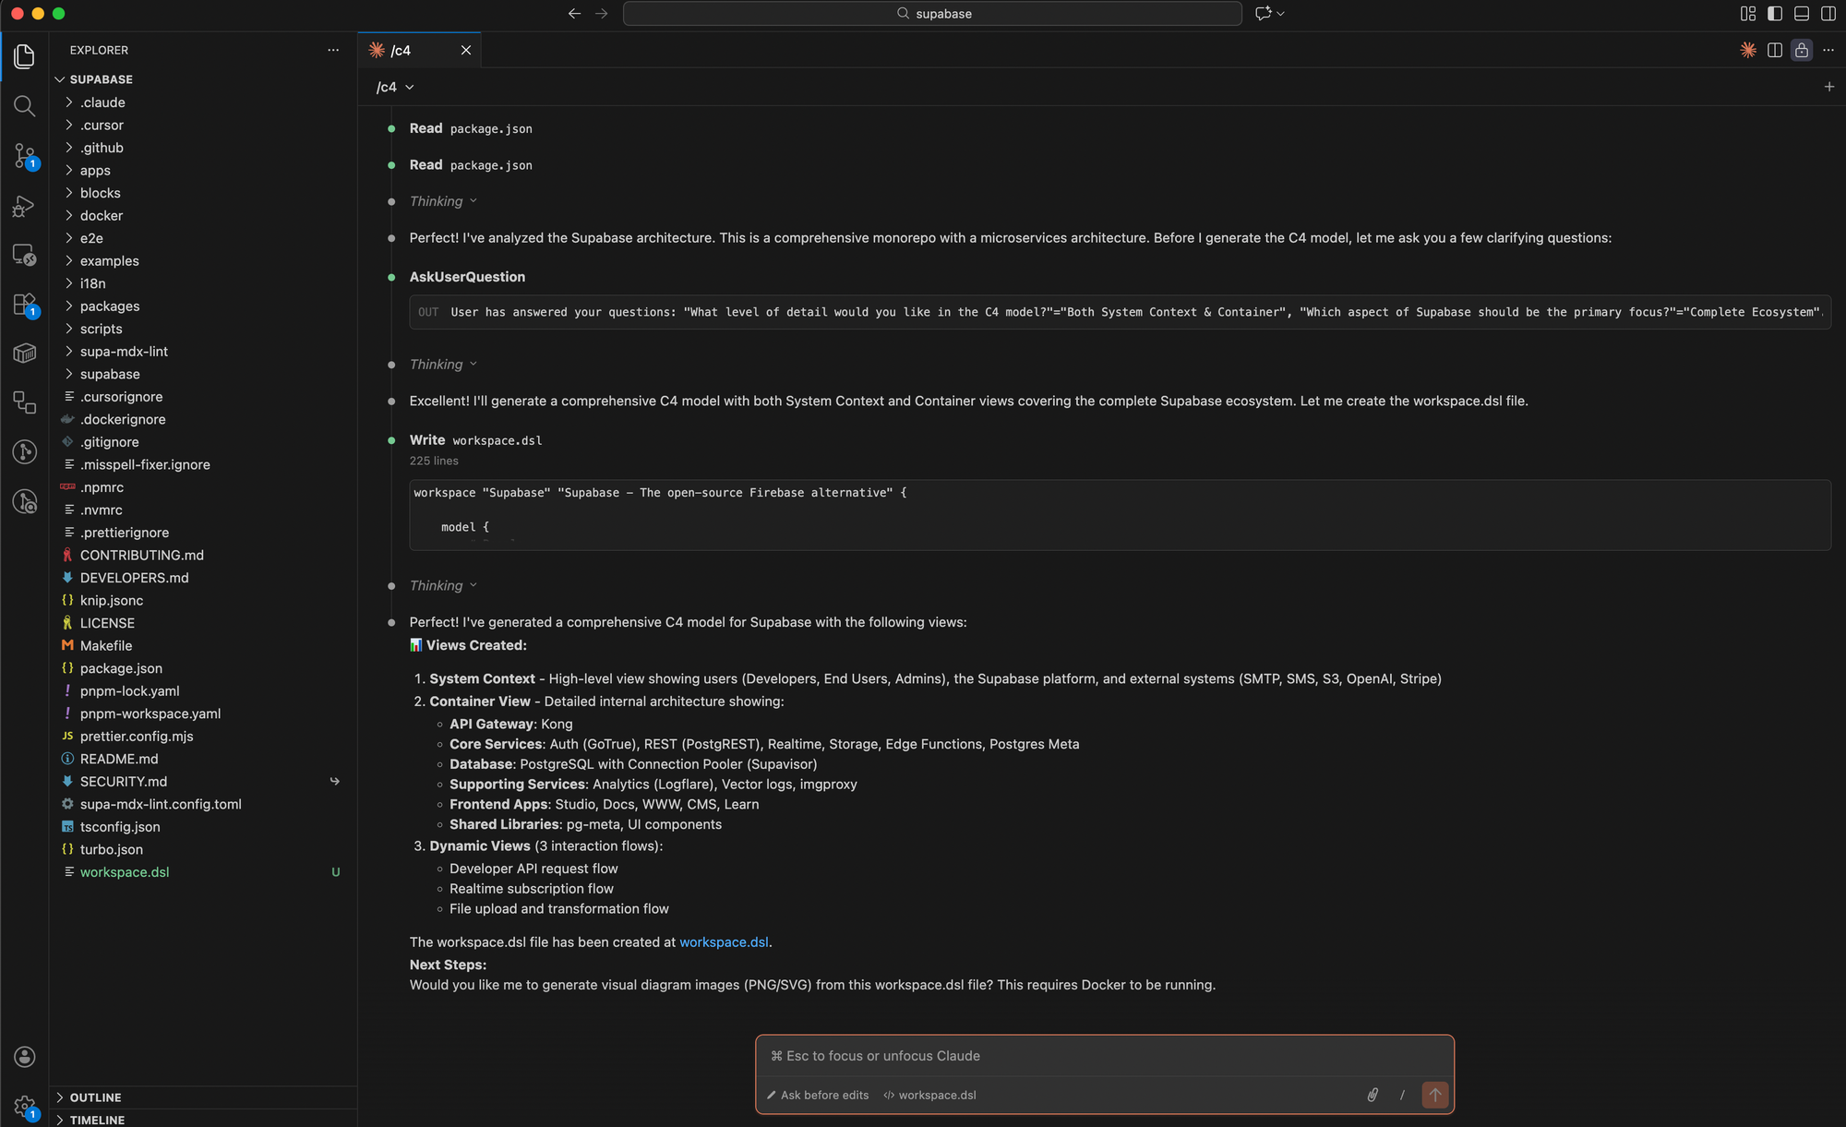Open Explorer more actions menu
The width and height of the screenshot is (1846, 1127).
pyautogui.click(x=333, y=50)
